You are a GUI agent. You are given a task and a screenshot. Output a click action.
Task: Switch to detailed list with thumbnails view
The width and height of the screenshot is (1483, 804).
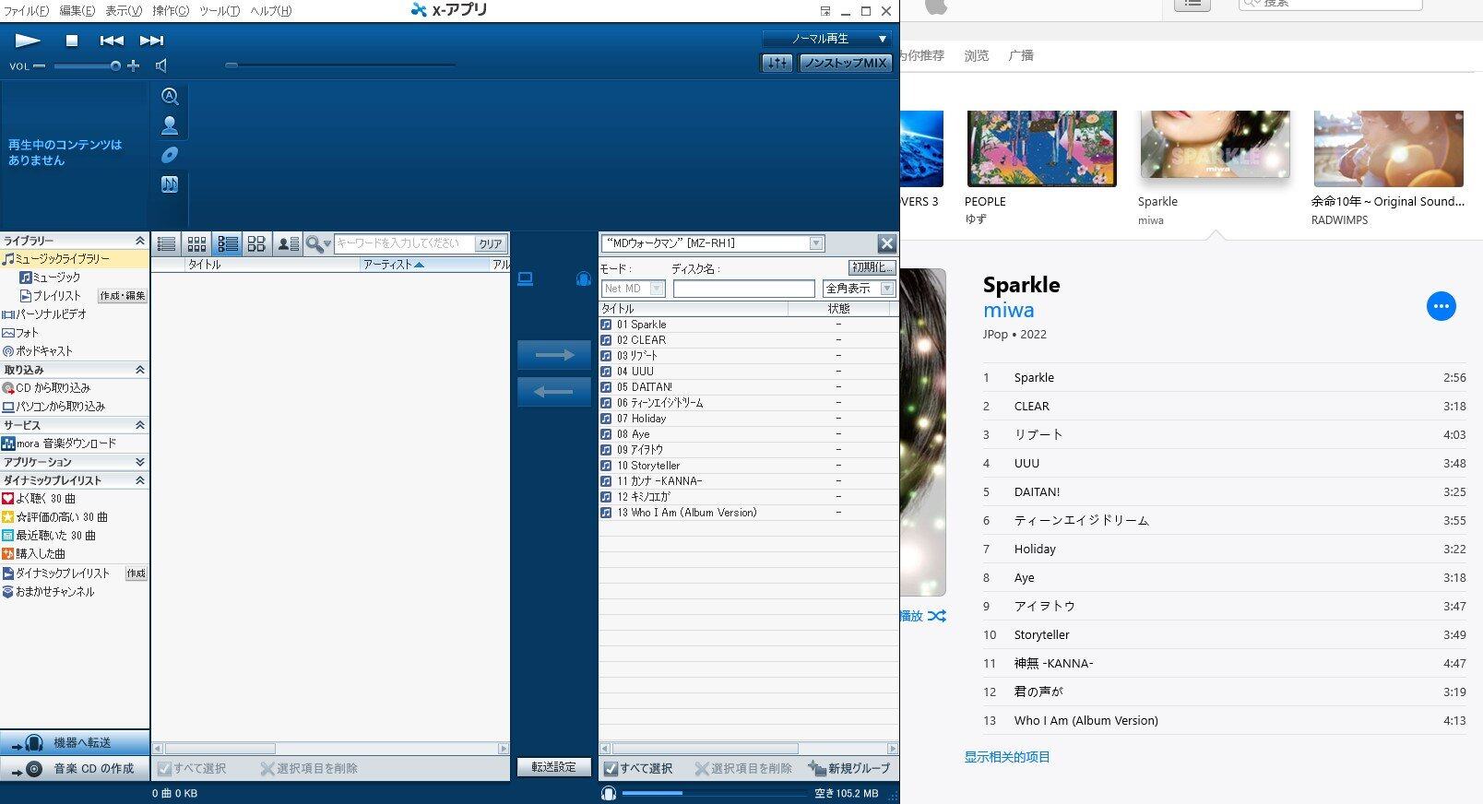(227, 243)
